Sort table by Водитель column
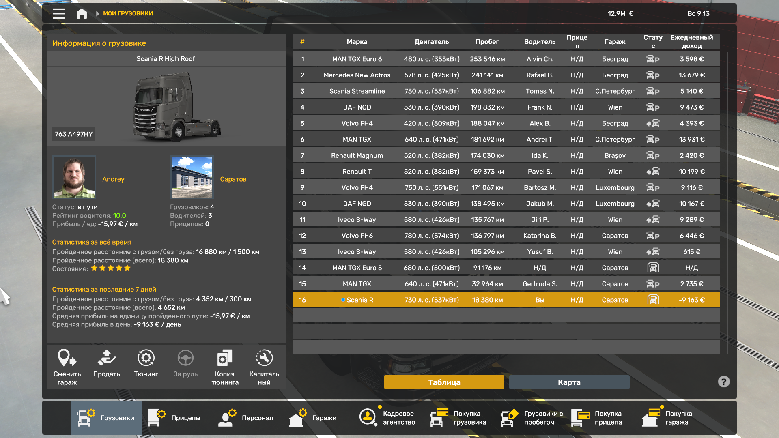 click(x=540, y=41)
